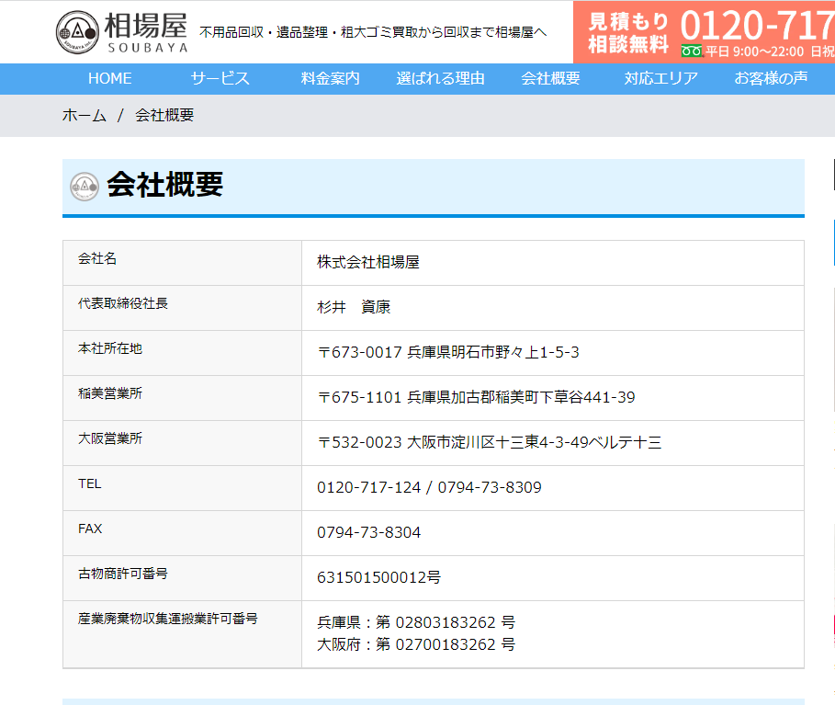This screenshot has height=705, width=835.
Task: Click the 産業廃棄物収集運搬業許可番号 label
Action: (x=168, y=619)
